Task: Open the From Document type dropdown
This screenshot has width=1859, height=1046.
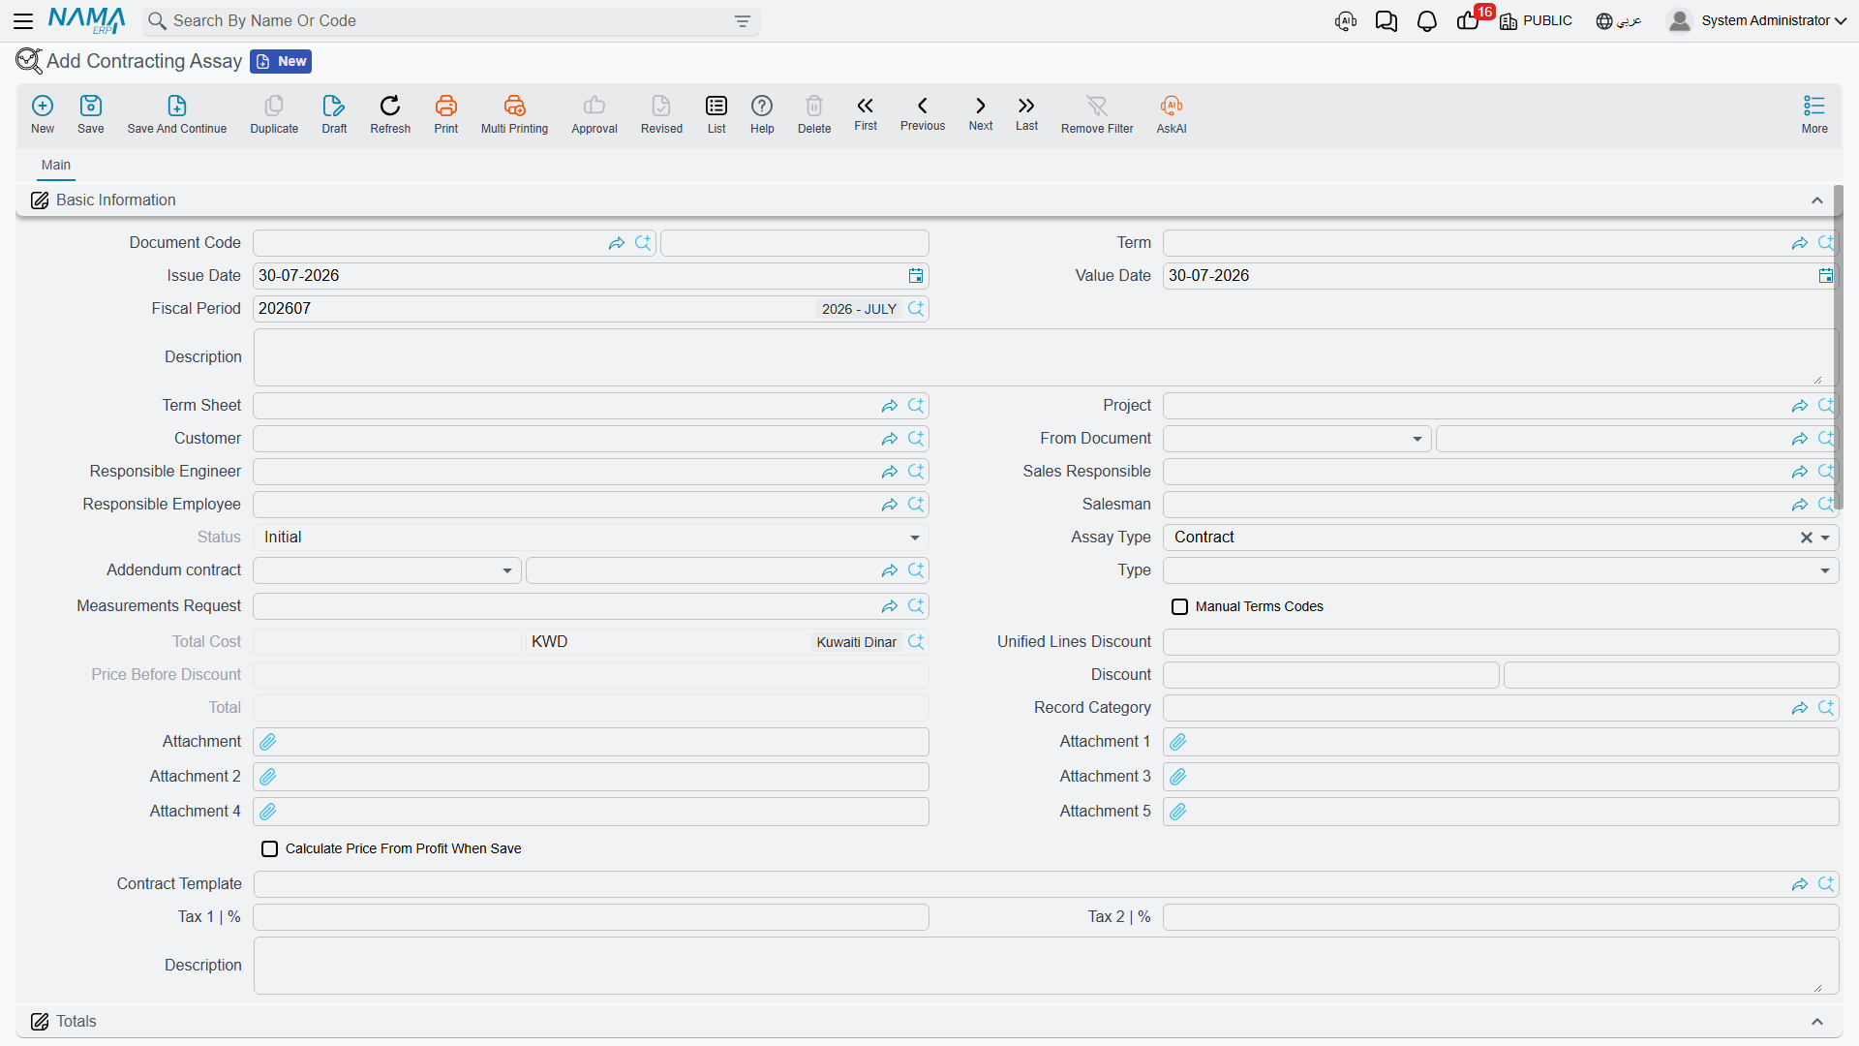Action: [1417, 439]
